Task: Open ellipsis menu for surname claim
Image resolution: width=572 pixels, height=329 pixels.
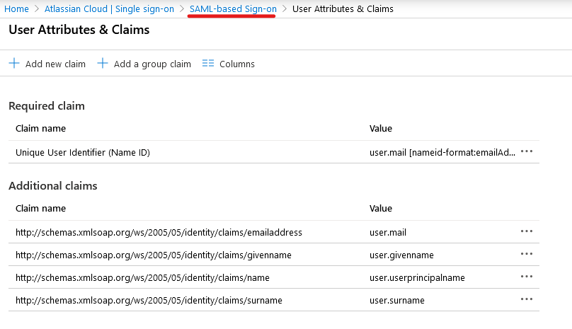Action: (526, 299)
